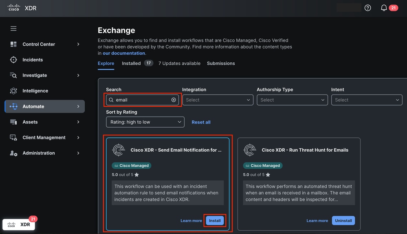
Task: Click the Run Threat Hunt for Emails title
Action: (x=305, y=150)
